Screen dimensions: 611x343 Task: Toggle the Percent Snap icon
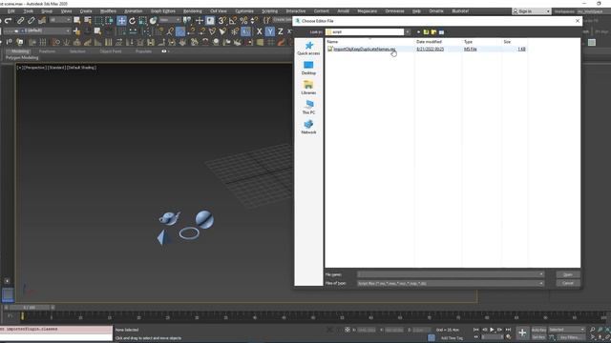[243, 21]
